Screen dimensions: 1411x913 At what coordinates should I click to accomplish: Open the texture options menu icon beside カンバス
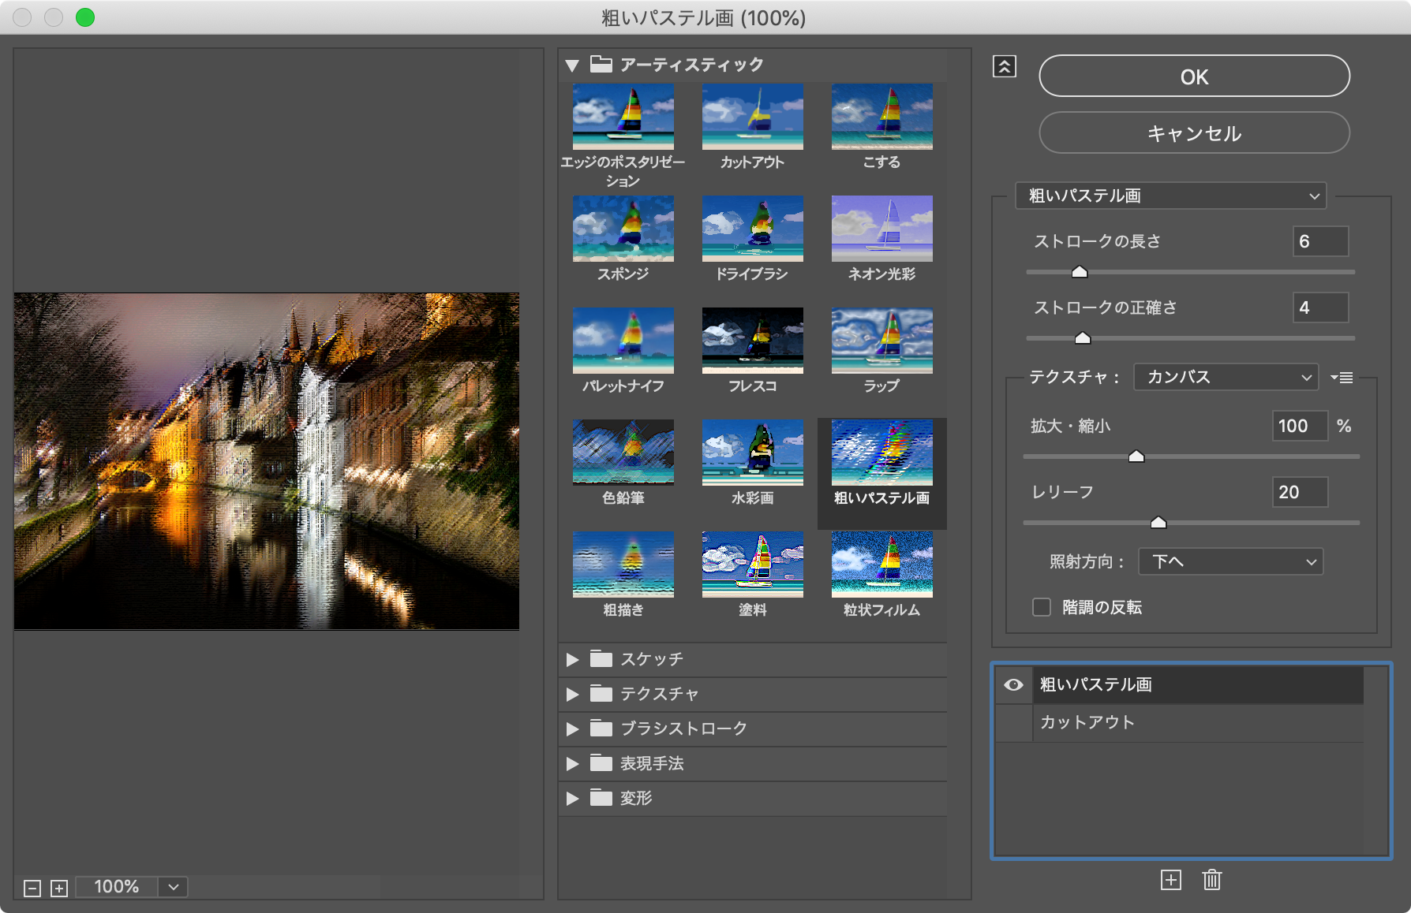[1342, 377]
